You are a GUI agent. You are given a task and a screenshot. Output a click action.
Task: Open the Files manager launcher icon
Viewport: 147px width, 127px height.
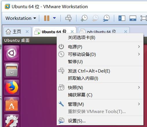point(12,70)
